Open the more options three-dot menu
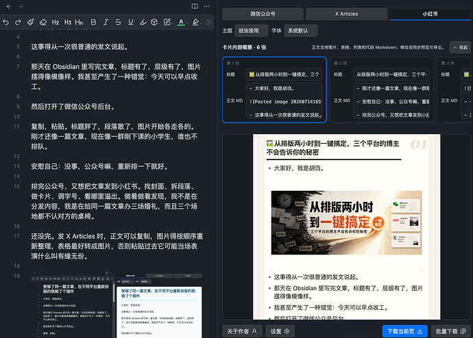Screen dimensions: 473x338 click(x=206, y=6)
